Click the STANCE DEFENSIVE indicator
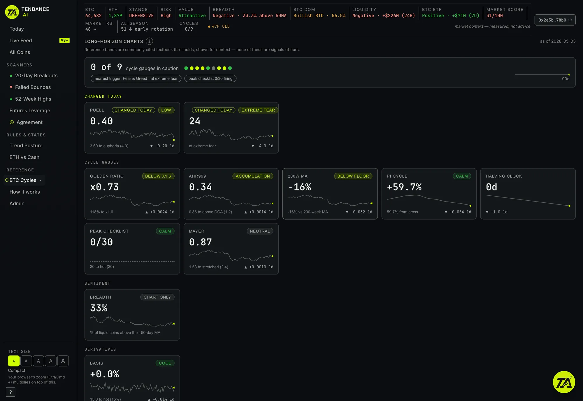The width and height of the screenshot is (583, 401). (141, 13)
